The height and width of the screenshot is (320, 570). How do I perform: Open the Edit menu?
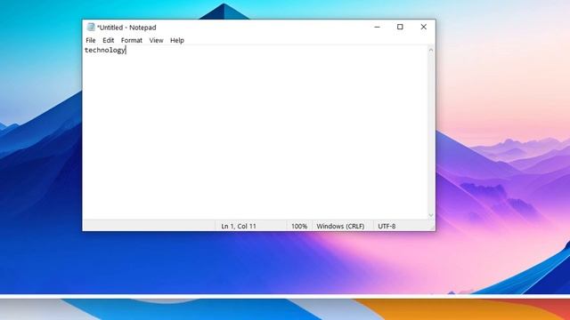(108, 40)
